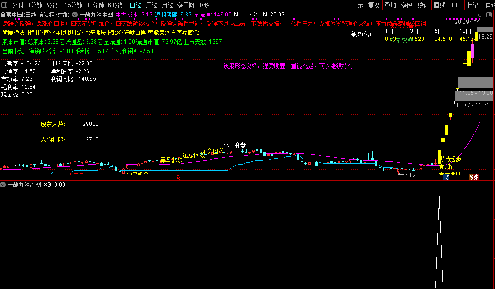Click the 18.26 price level label
The image size is (495, 289).
point(485,37)
